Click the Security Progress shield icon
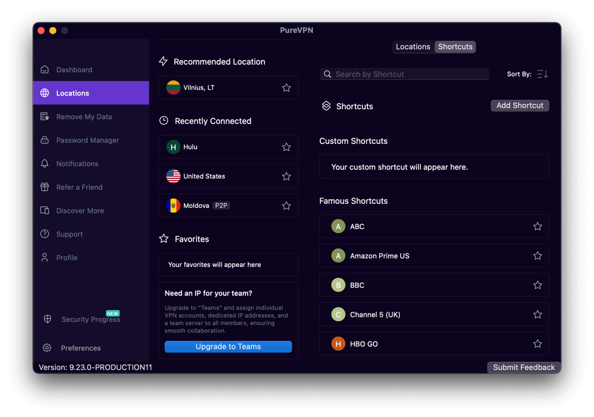The image size is (594, 417). tap(48, 319)
